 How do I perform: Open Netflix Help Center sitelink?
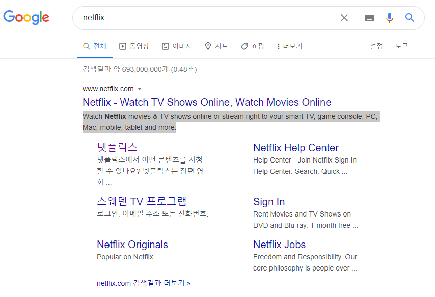point(296,148)
